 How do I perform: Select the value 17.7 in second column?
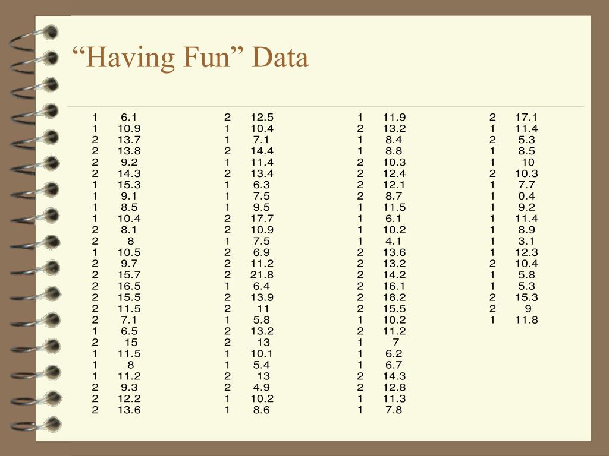click(262, 218)
